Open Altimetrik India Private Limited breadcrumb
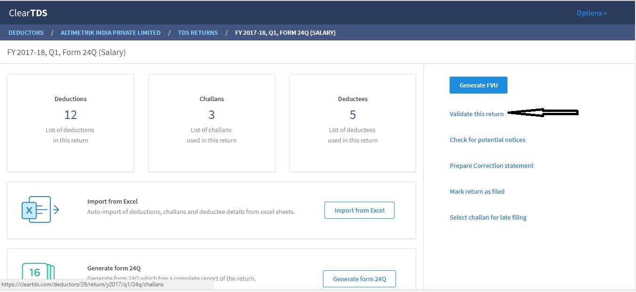Screen dimensions: 636x292 111,33
